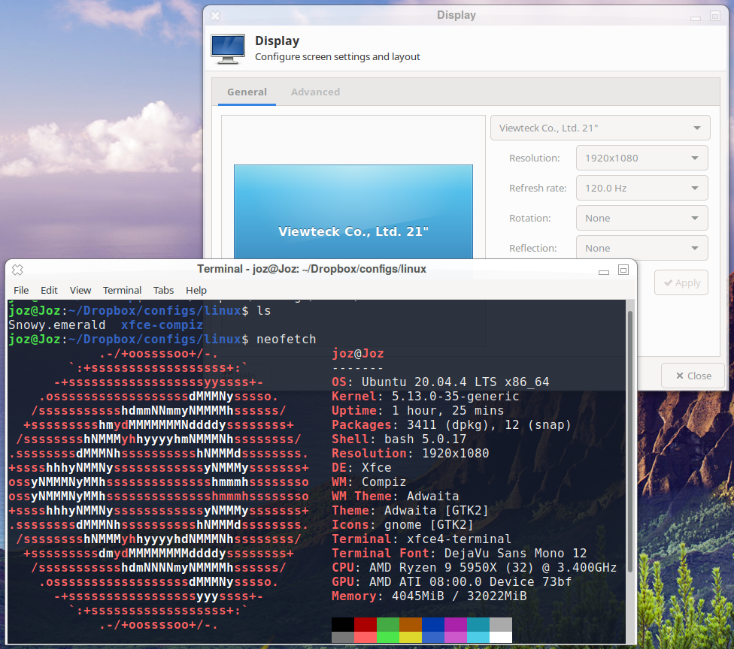Click 'Resolution: 1920x1080' in terminal output
This screenshot has height=649, width=734.
410,454
